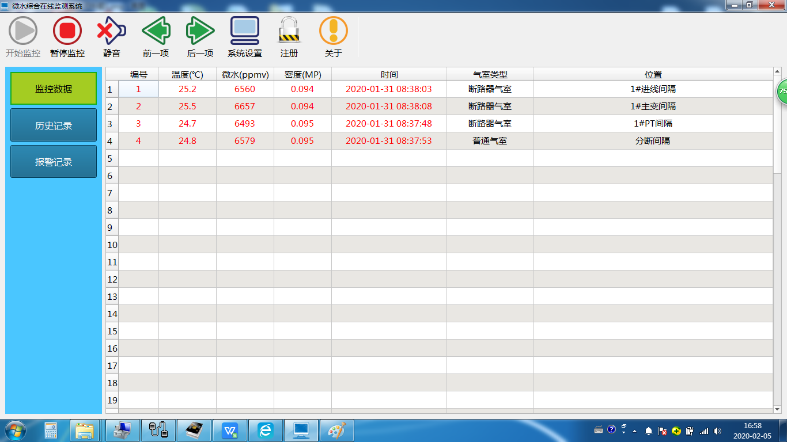Click timestamp 2020-01-31 08:38:03
The width and height of the screenshot is (787, 442).
pyautogui.click(x=389, y=89)
